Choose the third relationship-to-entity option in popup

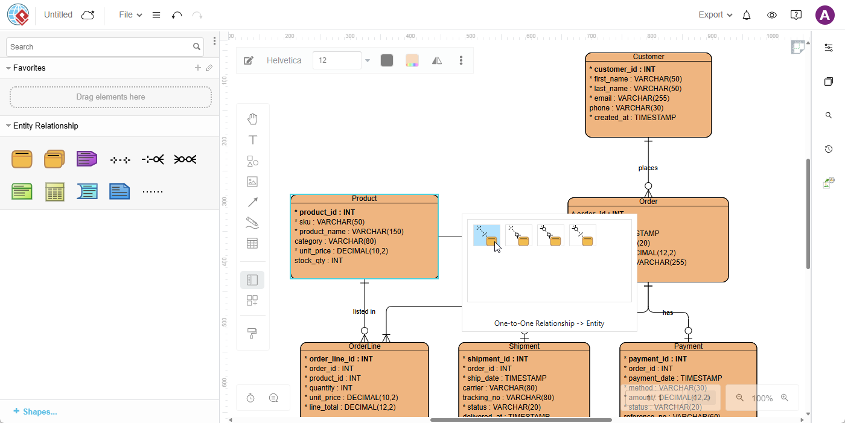point(550,235)
